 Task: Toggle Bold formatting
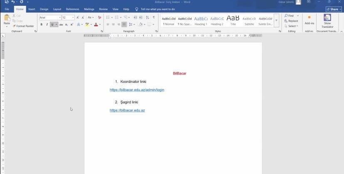(x=41, y=24)
